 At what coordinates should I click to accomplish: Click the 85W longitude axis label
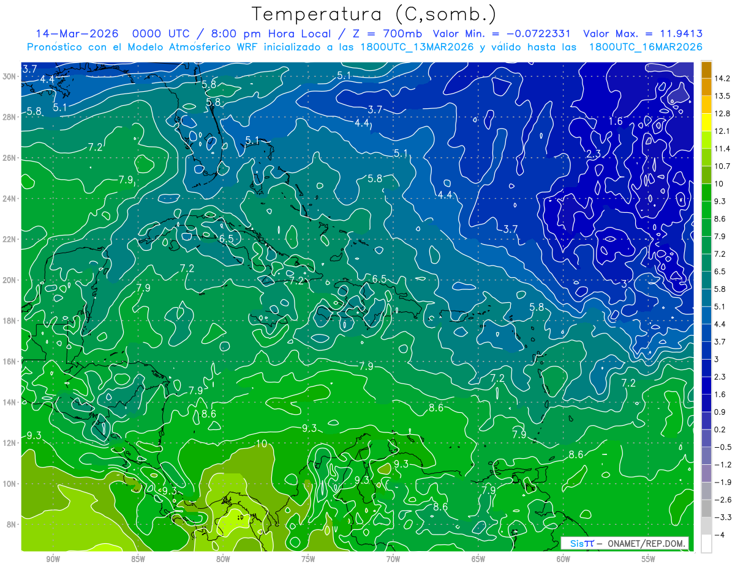138,559
